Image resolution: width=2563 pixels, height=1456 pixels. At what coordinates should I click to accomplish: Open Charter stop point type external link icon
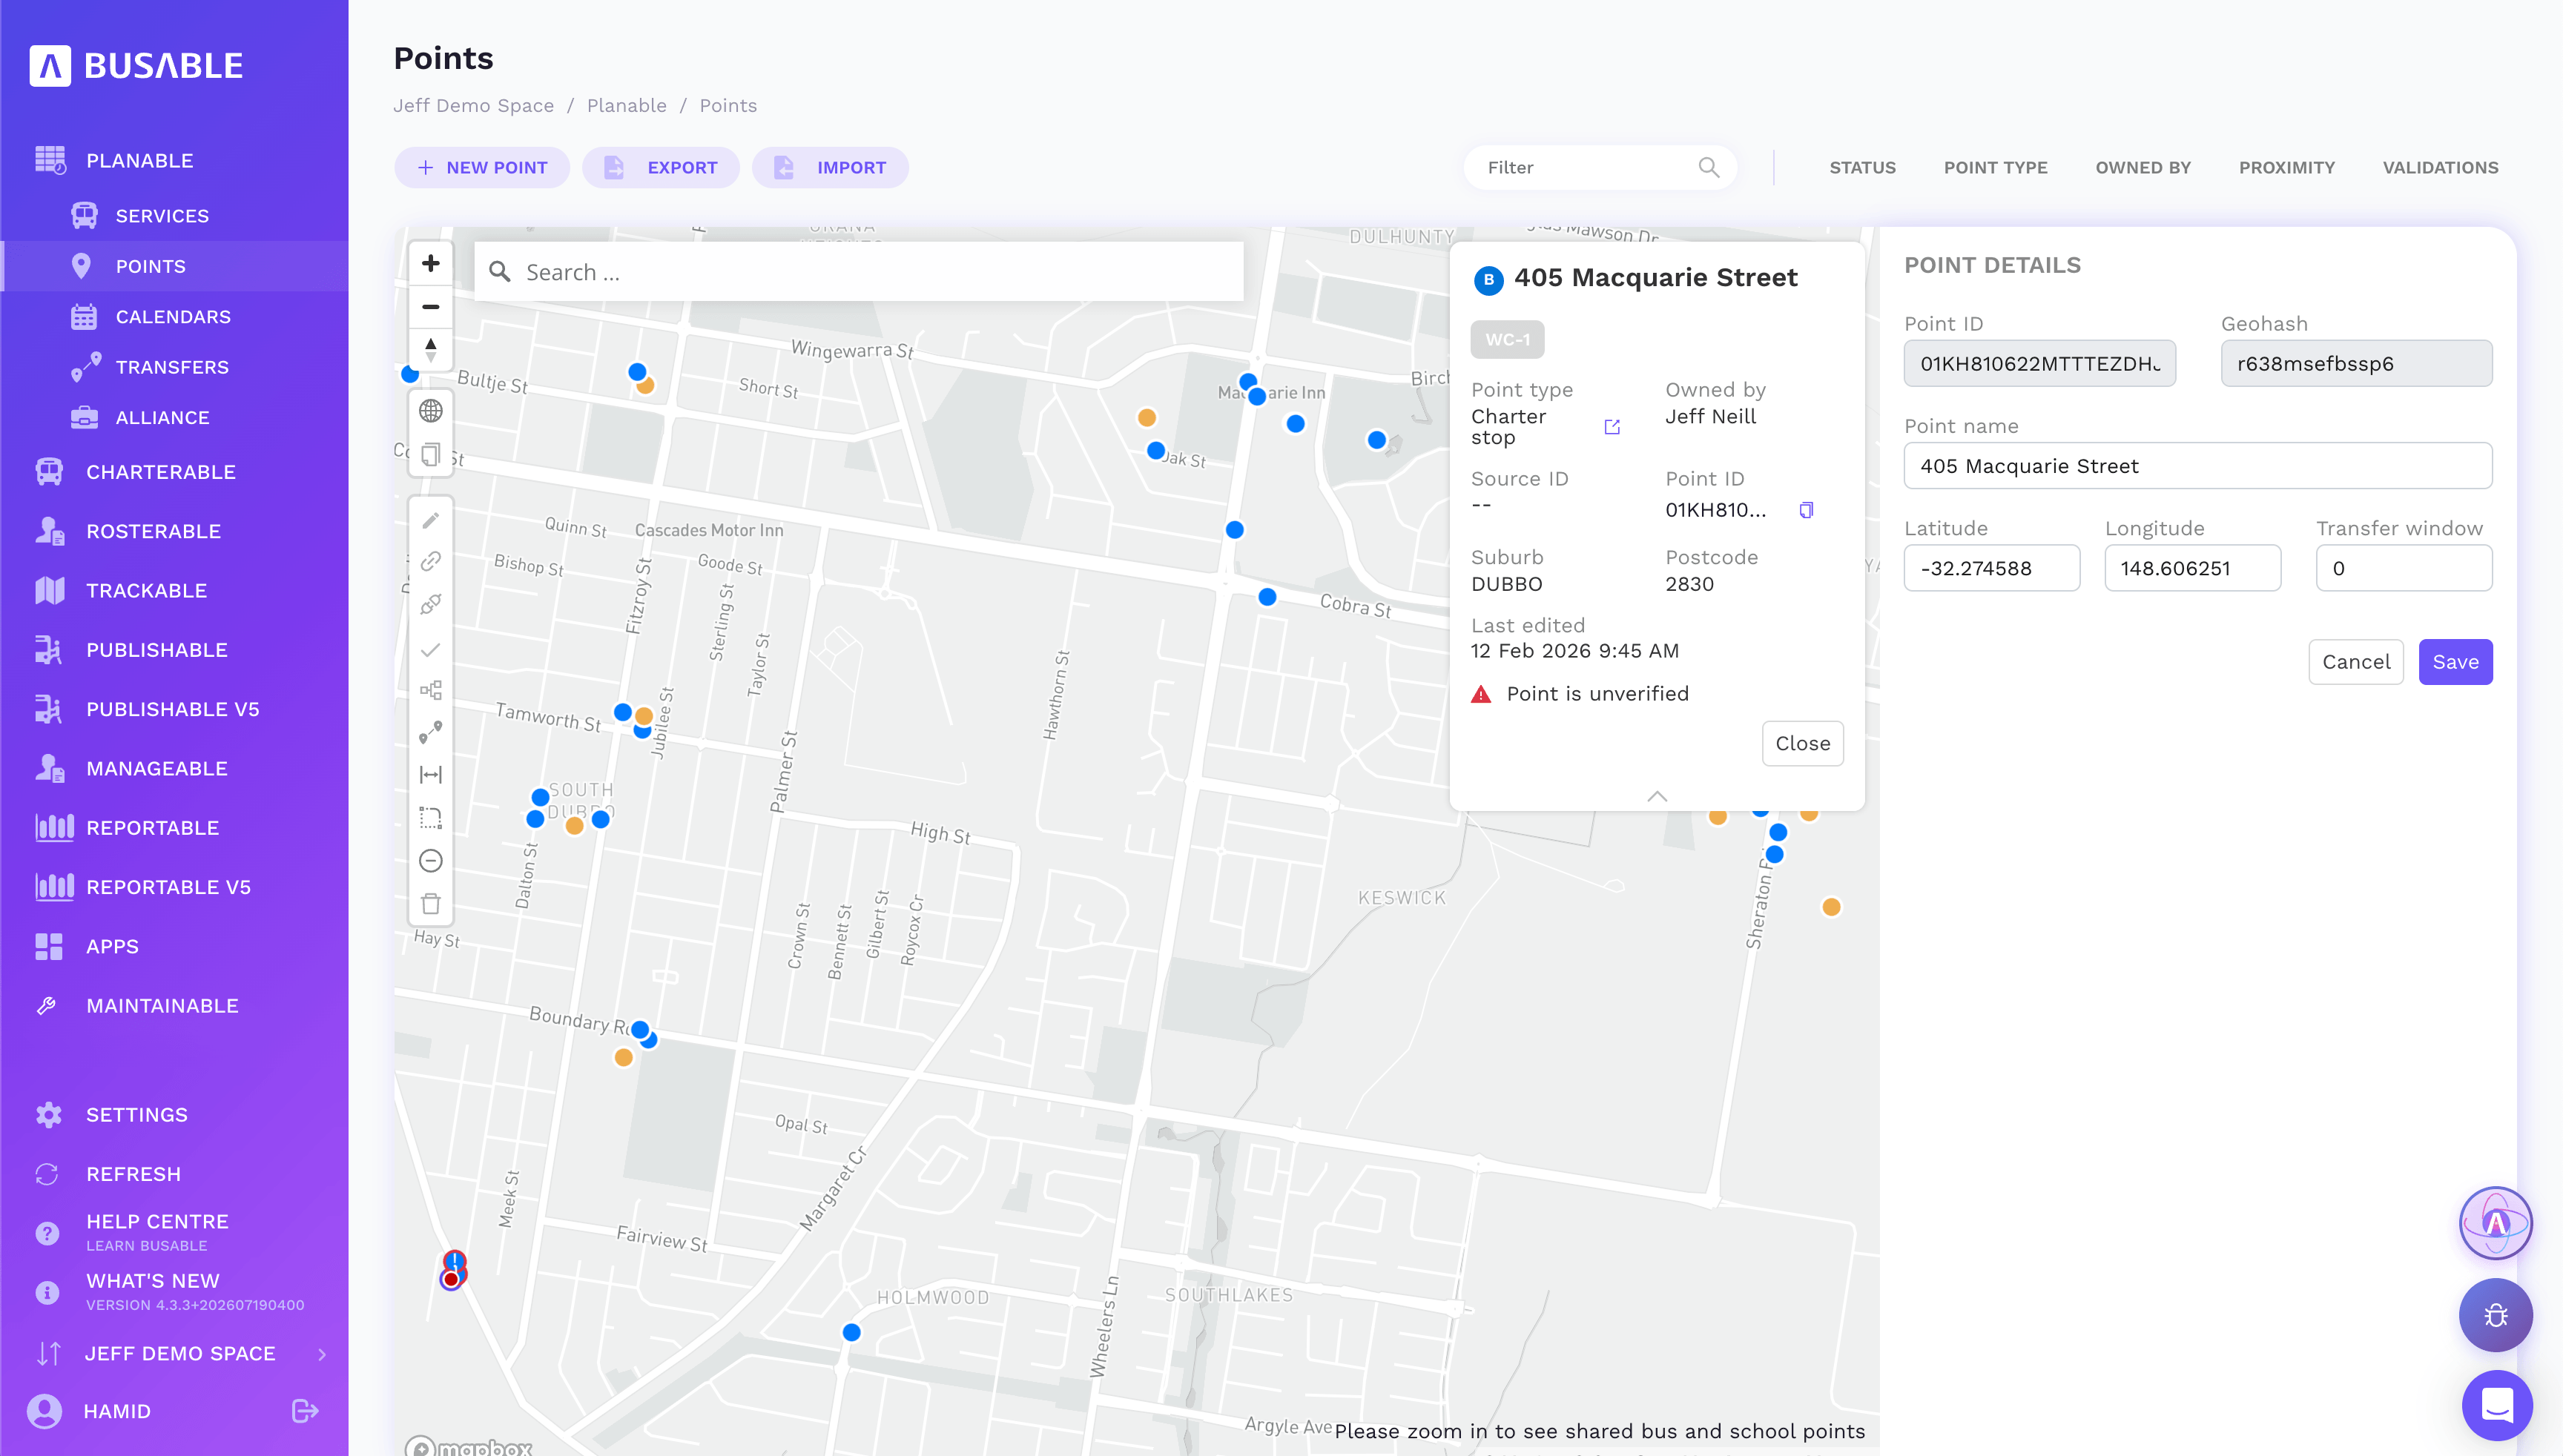point(1612,427)
